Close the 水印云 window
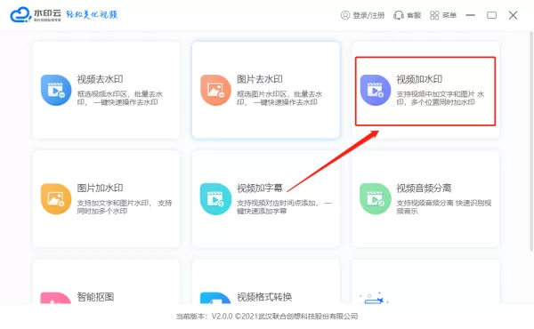This screenshot has width=534, height=329. click(514, 15)
